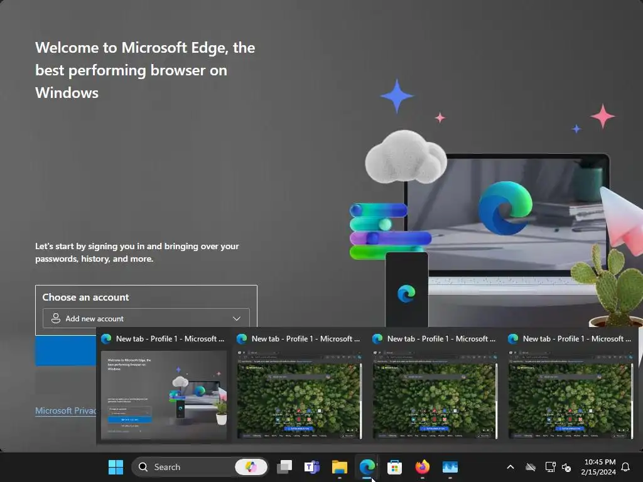Click the person icon in account dropdown

[56, 318]
